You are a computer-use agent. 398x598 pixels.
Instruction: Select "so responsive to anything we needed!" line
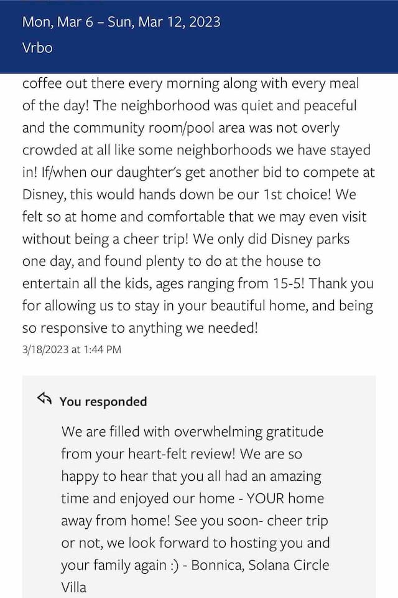[x=140, y=328]
